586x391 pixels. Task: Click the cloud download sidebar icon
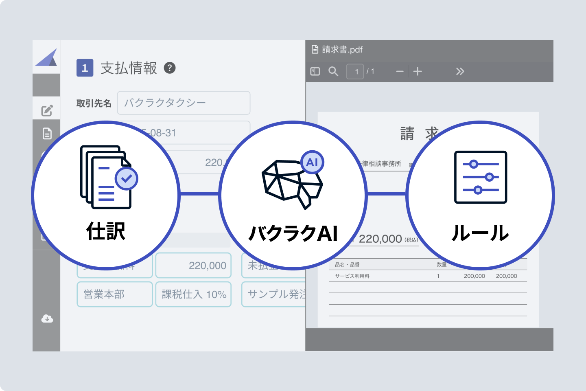click(x=47, y=319)
